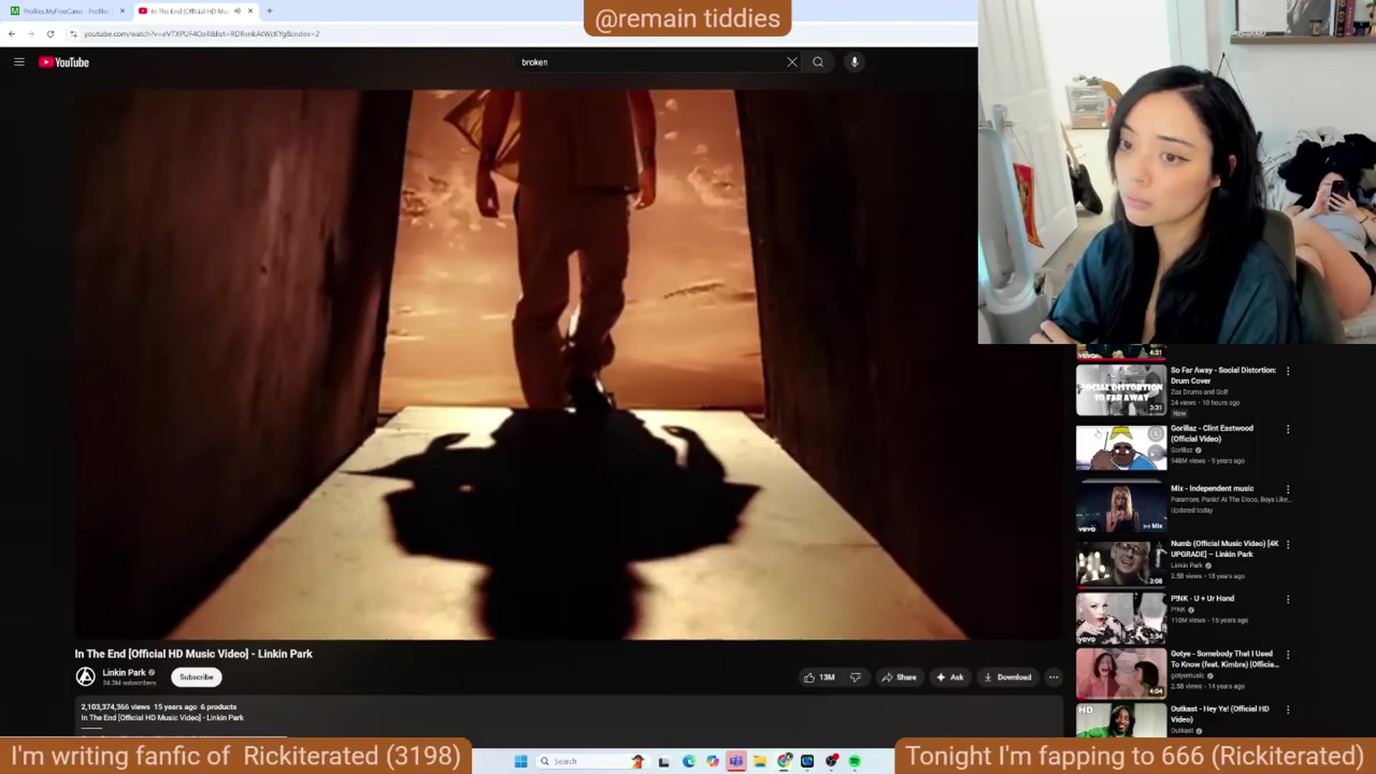
Task: Open options for Outkast Hey Ya
Action: pyautogui.click(x=1288, y=709)
